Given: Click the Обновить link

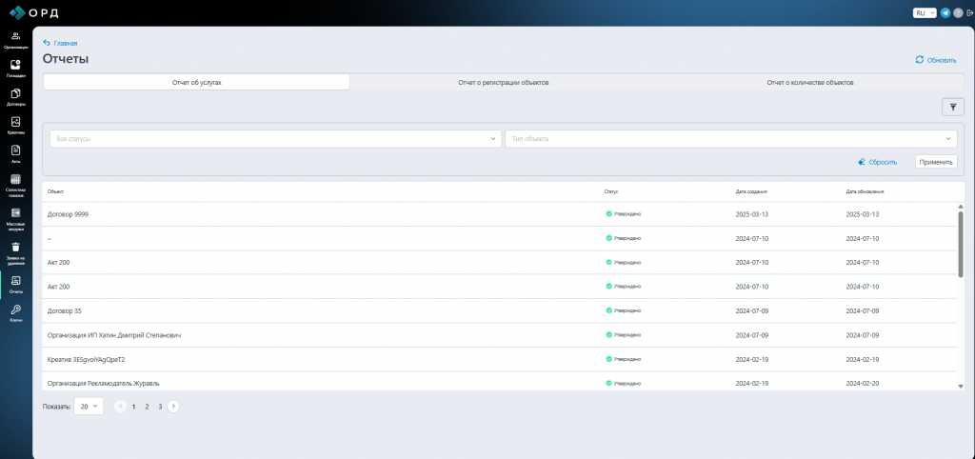Looking at the screenshot, I should [942, 60].
